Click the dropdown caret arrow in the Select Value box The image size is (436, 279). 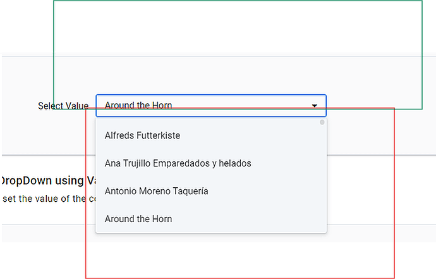[x=315, y=106]
